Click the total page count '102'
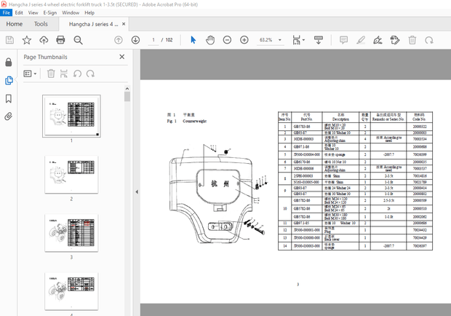 pos(169,40)
